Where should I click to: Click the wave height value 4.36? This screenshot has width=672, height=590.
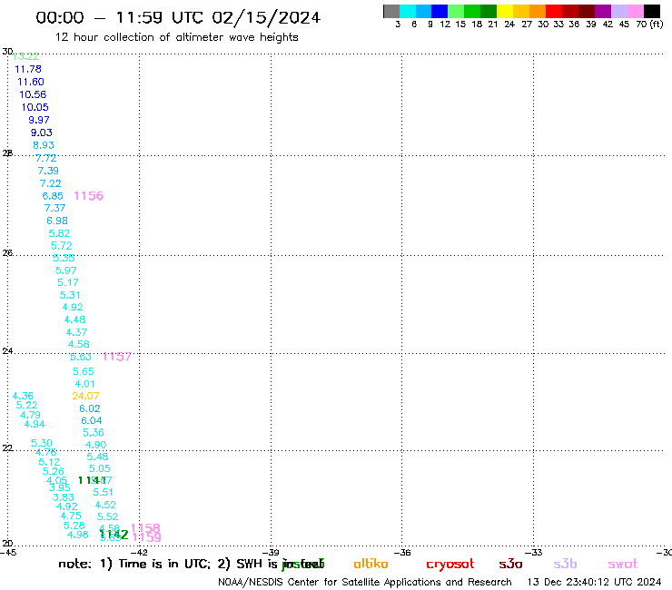[23, 396]
